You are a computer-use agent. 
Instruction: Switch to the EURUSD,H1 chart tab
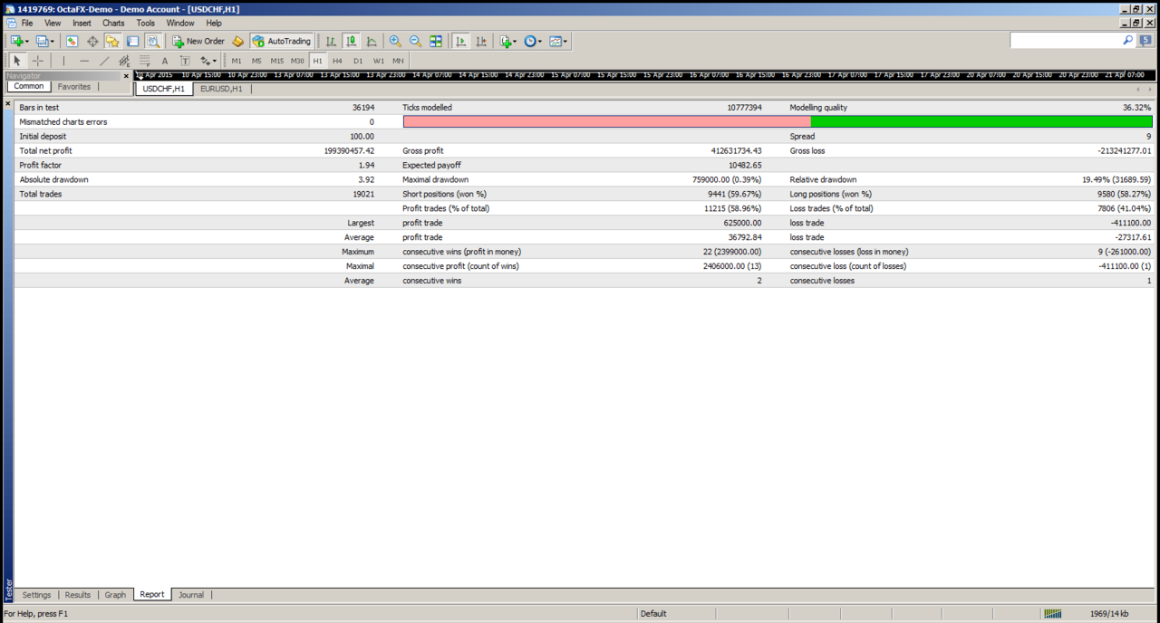[x=221, y=89]
